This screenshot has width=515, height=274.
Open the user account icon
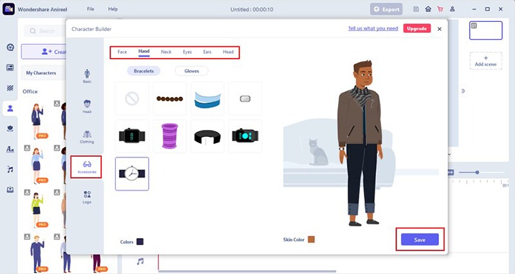(x=453, y=9)
